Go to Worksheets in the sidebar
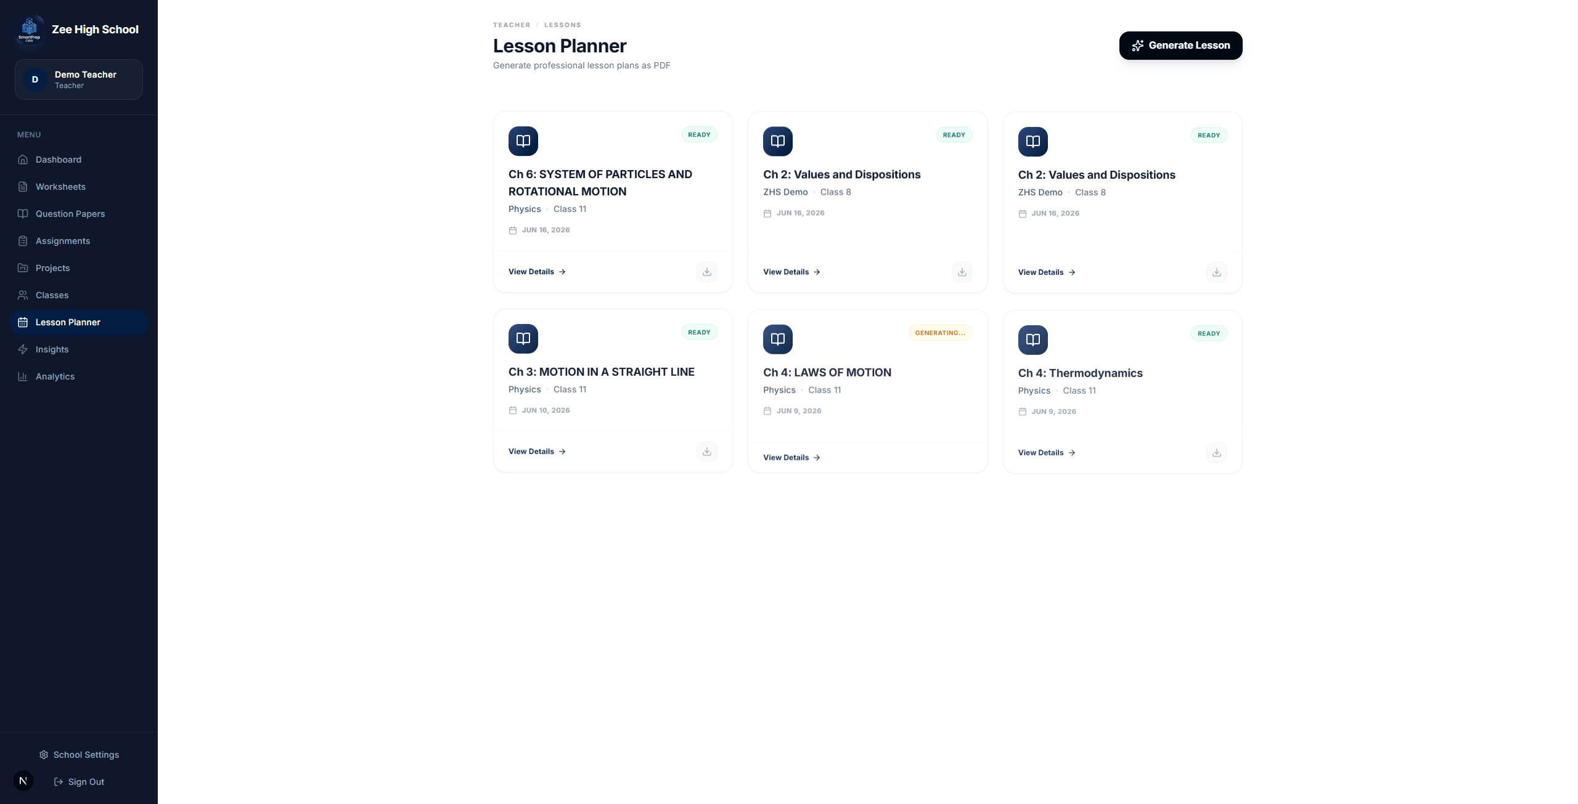 pyautogui.click(x=79, y=187)
